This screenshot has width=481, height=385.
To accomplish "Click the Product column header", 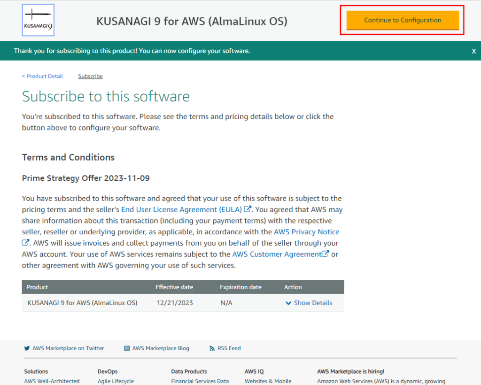I will [37, 287].
